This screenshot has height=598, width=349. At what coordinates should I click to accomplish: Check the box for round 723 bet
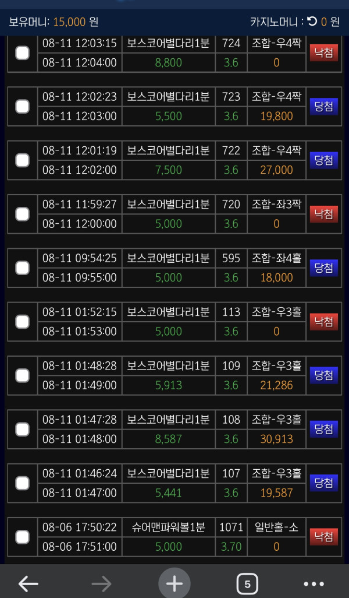[22, 106]
